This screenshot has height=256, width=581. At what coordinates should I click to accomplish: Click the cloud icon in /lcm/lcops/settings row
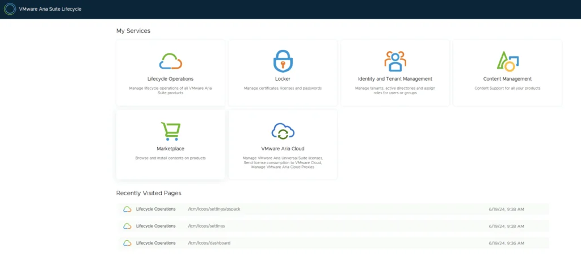tap(127, 226)
